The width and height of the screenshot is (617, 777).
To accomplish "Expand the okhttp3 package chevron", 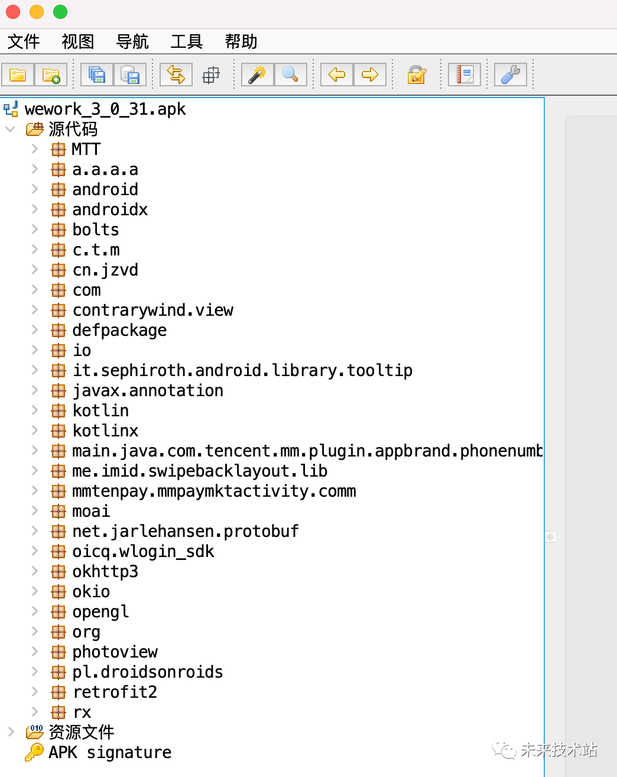I will point(35,571).
